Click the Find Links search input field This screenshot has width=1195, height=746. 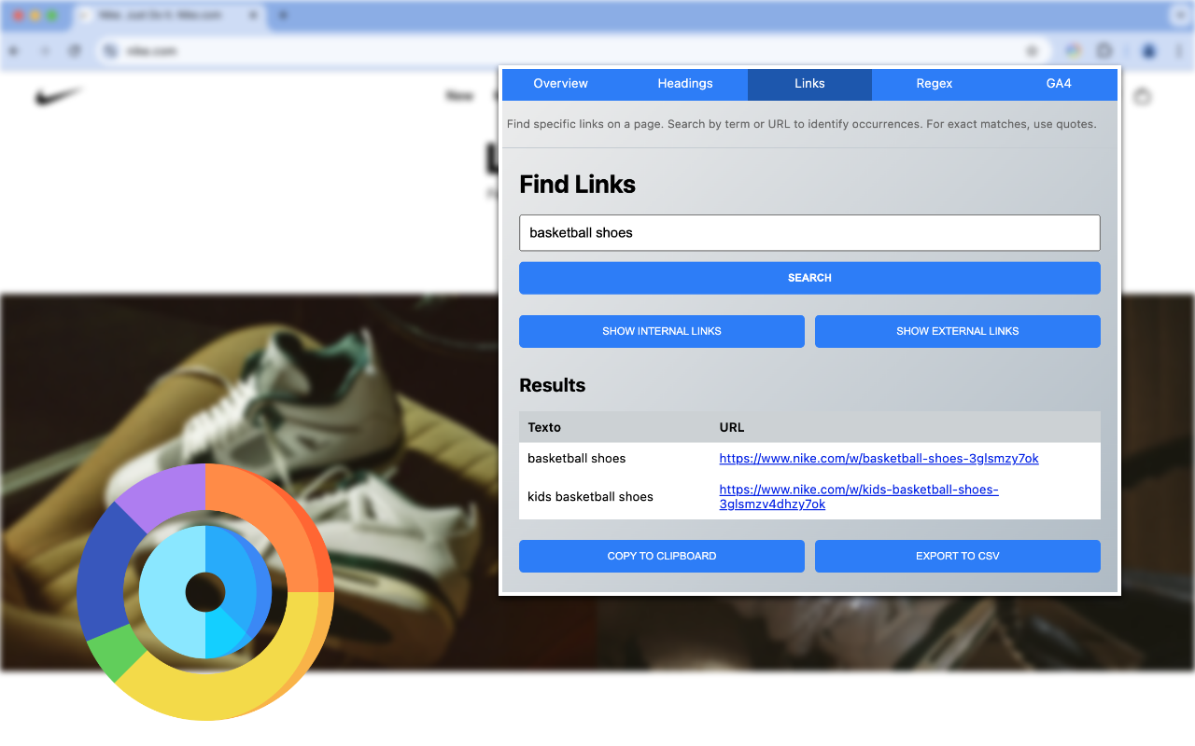(808, 232)
